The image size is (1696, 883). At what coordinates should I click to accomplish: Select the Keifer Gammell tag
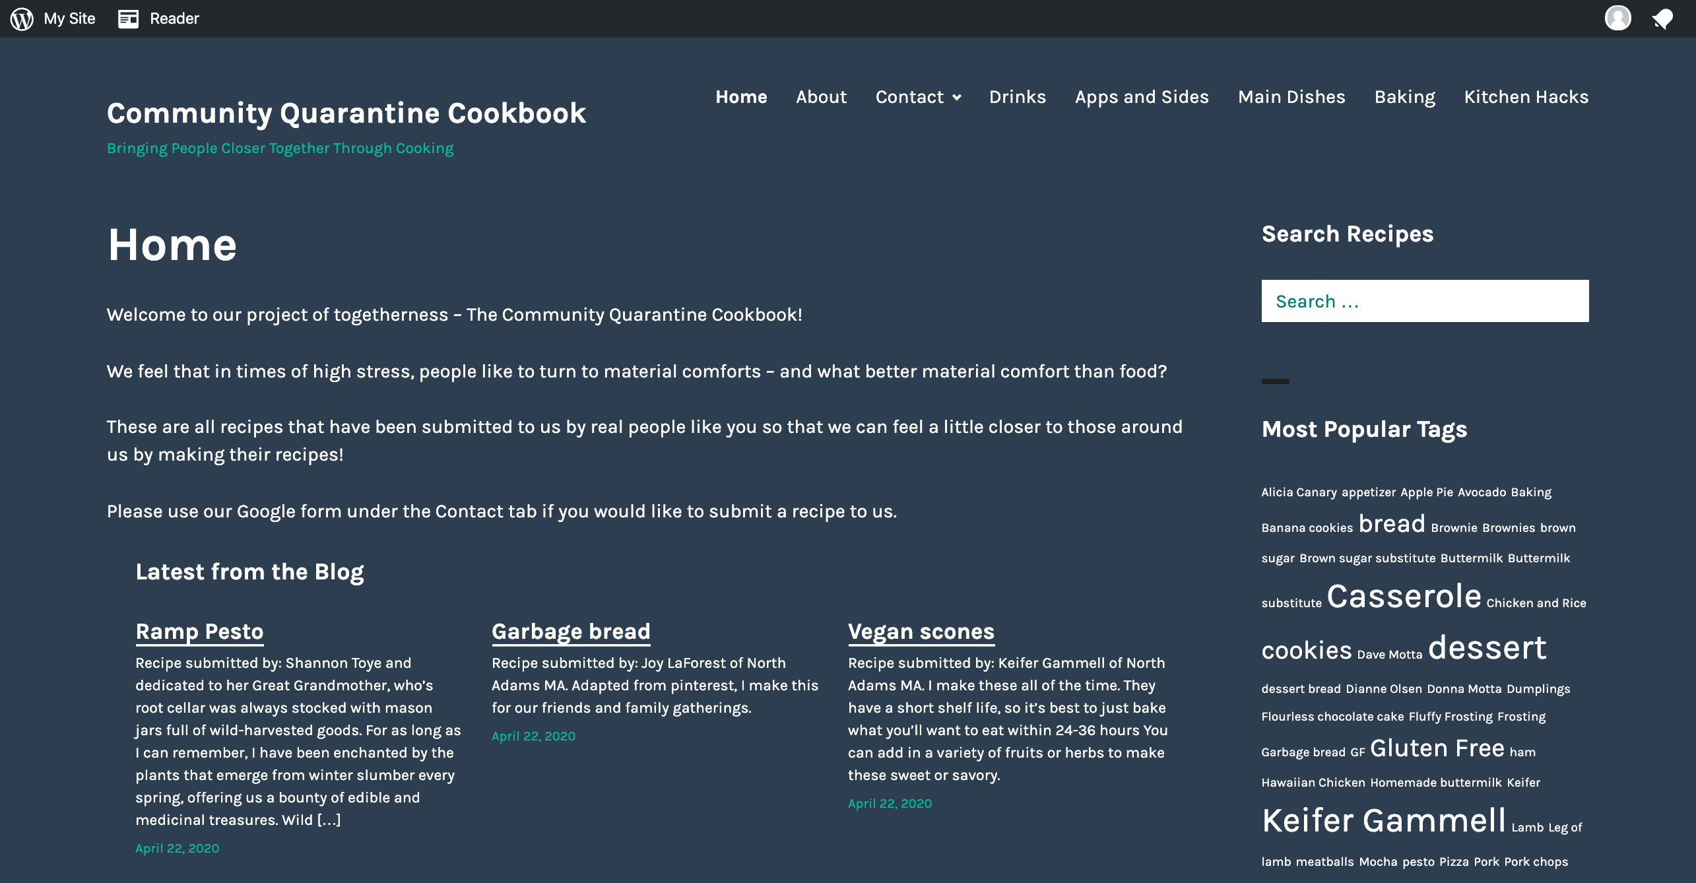click(1384, 820)
